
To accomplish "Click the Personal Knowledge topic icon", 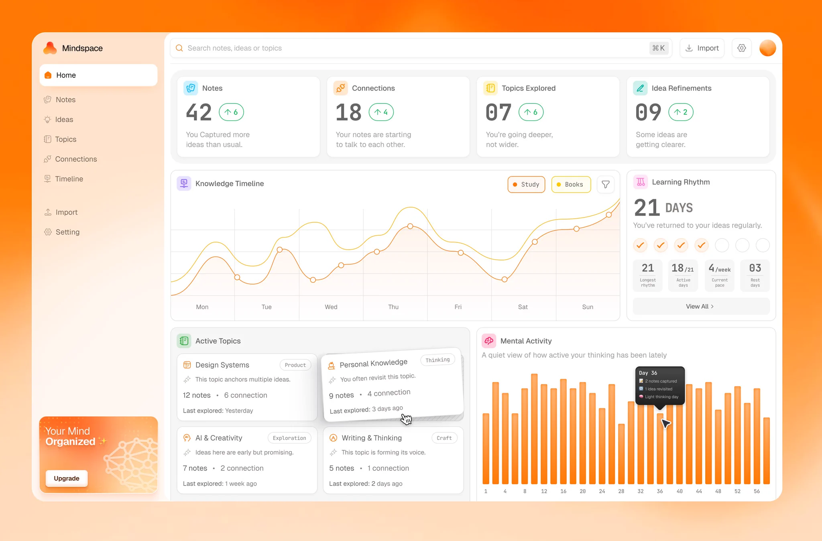I will pyautogui.click(x=332, y=366).
